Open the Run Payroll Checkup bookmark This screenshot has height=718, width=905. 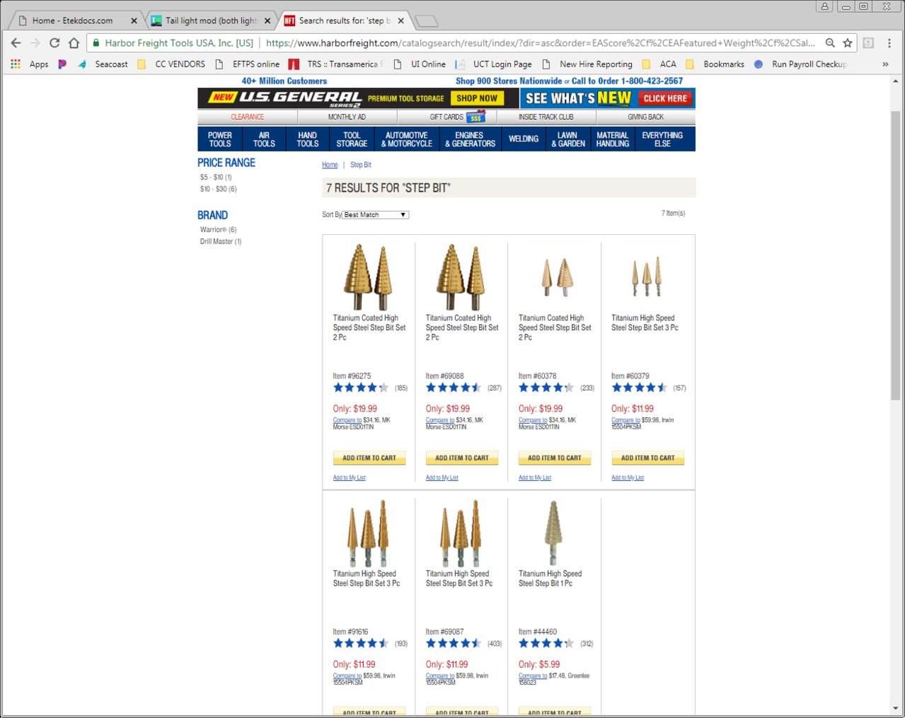(x=800, y=64)
